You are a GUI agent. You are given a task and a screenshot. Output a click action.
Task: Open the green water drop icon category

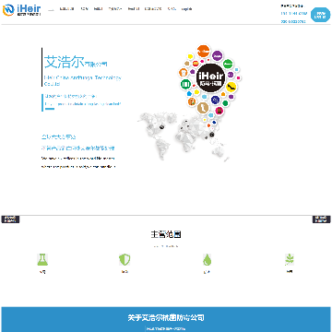(x=207, y=260)
